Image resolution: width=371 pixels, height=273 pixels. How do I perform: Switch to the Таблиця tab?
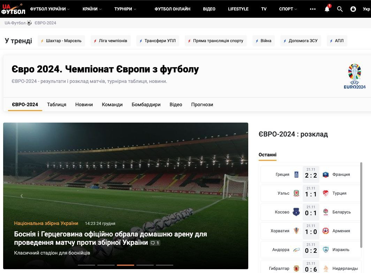pyautogui.click(x=56, y=104)
